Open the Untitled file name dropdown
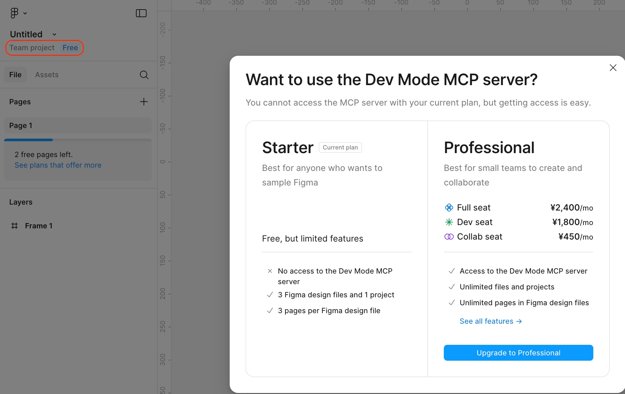625x394 pixels. tap(54, 34)
